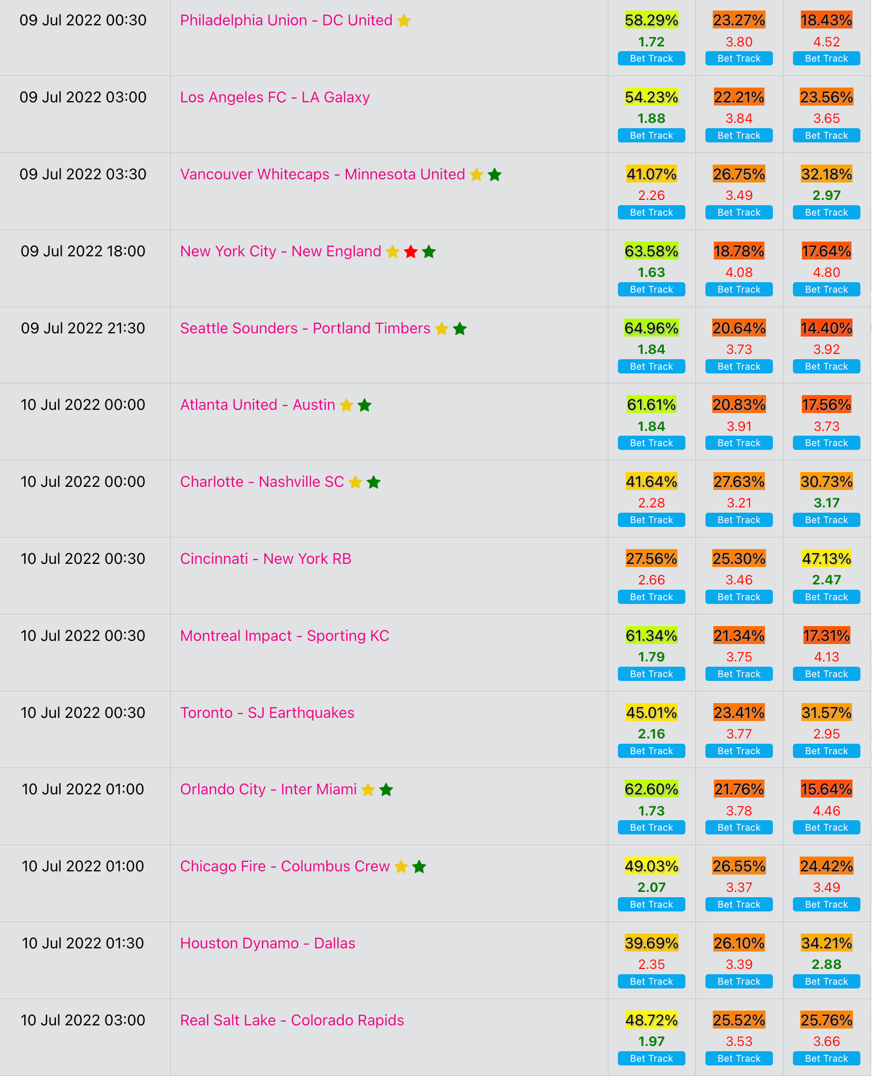Image resolution: width=872 pixels, height=1076 pixels.
Task: Click Bet Track under the 2.47 New York RB odds
Action: (827, 597)
